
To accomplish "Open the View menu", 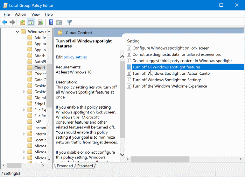I will pos(35,14).
